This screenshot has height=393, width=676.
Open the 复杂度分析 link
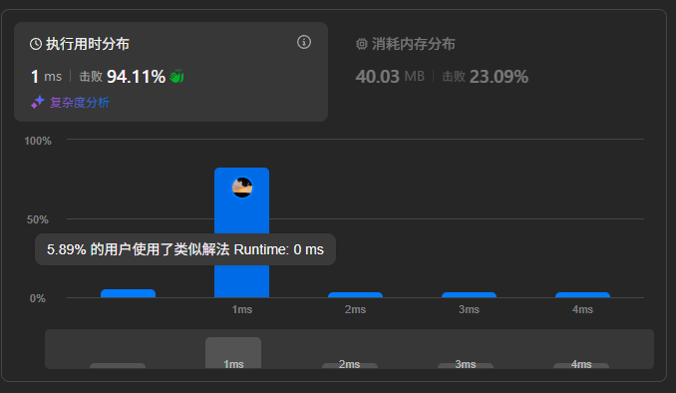[80, 103]
